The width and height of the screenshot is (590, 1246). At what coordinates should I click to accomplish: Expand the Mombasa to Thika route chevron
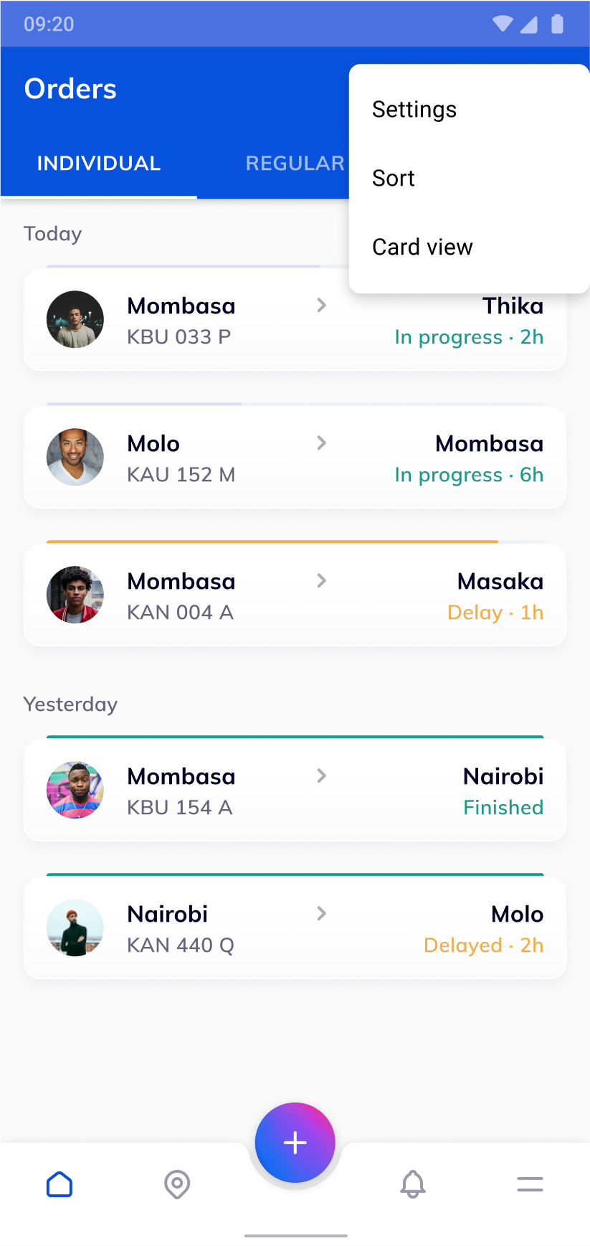(x=322, y=306)
